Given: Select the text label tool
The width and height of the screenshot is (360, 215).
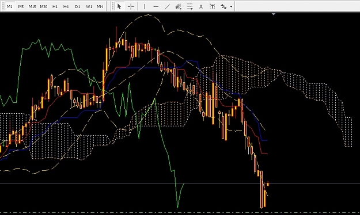Looking at the screenshot, I should [212, 6].
